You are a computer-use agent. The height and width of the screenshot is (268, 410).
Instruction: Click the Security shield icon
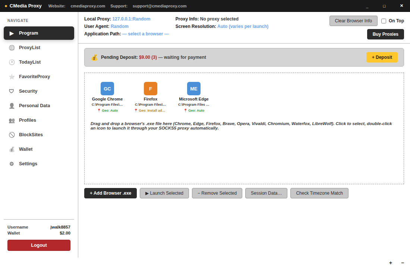(x=12, y=91)
